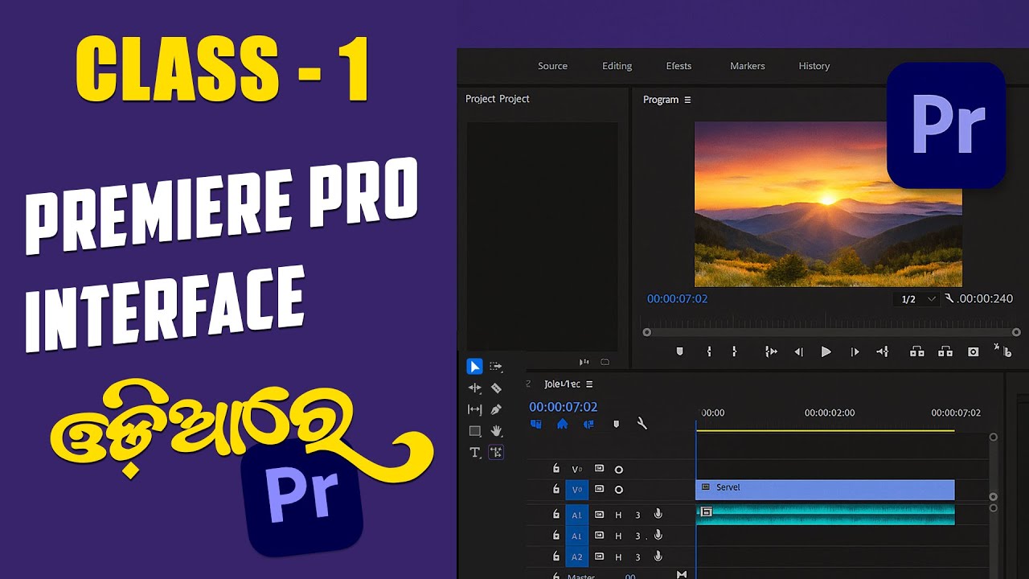Select the Project Project panel tab
1029x579 pixels.
pyautogui.click(x=498, y=99)
